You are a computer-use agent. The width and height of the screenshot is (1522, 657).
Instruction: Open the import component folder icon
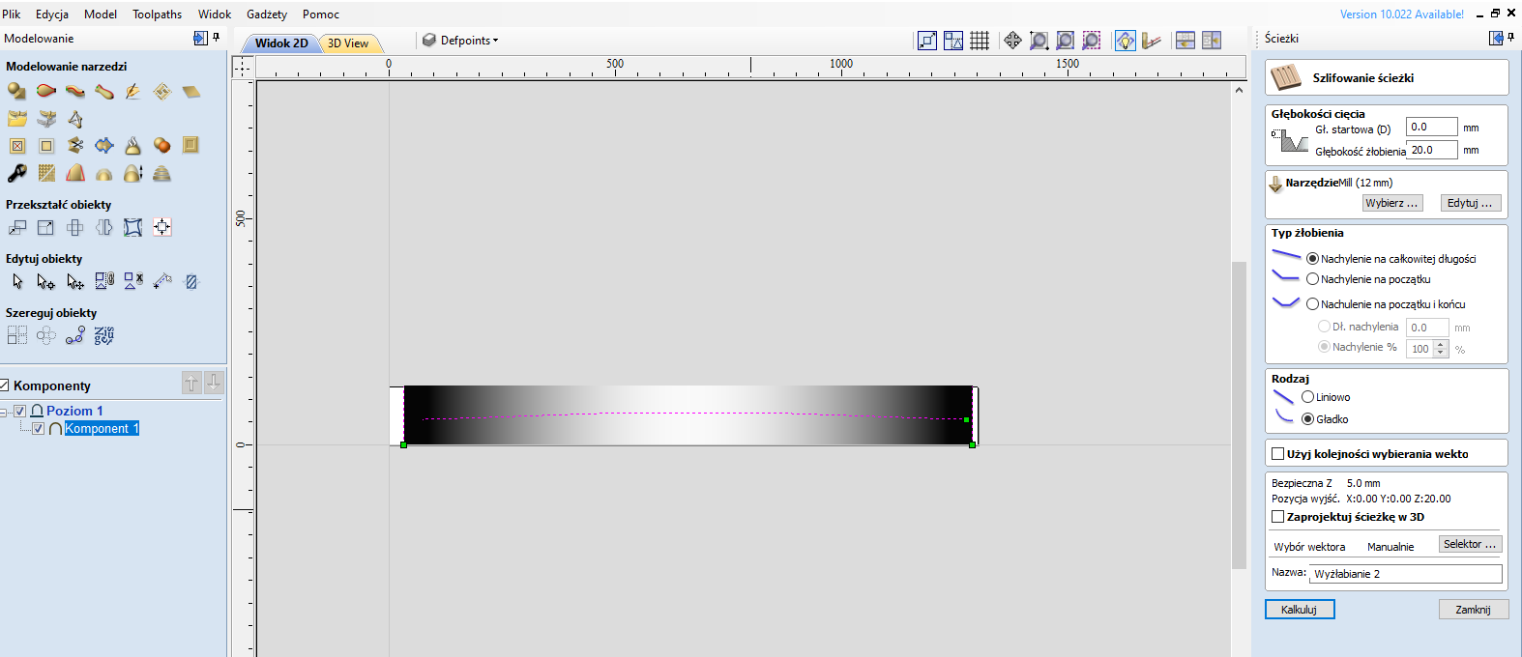(x=16, y=119)
